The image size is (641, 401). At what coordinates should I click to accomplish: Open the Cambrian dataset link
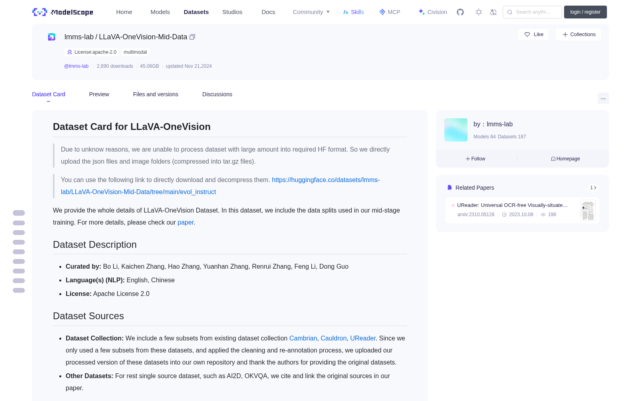coord(303,338)
